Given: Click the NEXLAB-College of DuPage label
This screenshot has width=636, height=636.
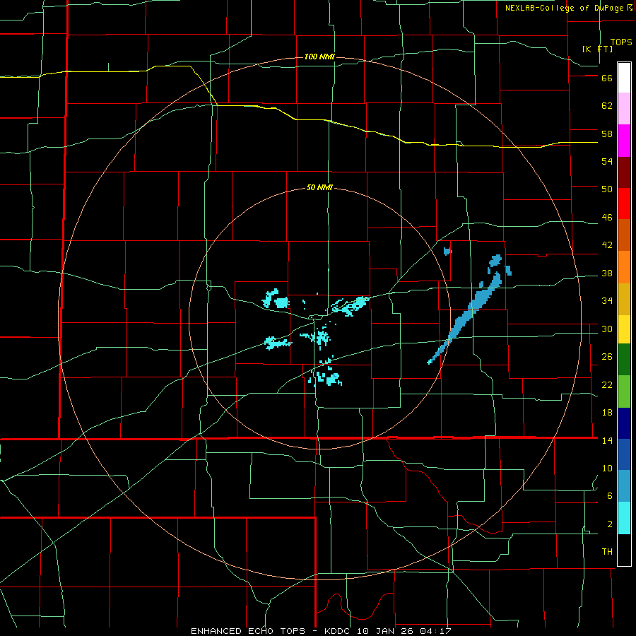Looking at the screenshot, I should tap(564, 8).
